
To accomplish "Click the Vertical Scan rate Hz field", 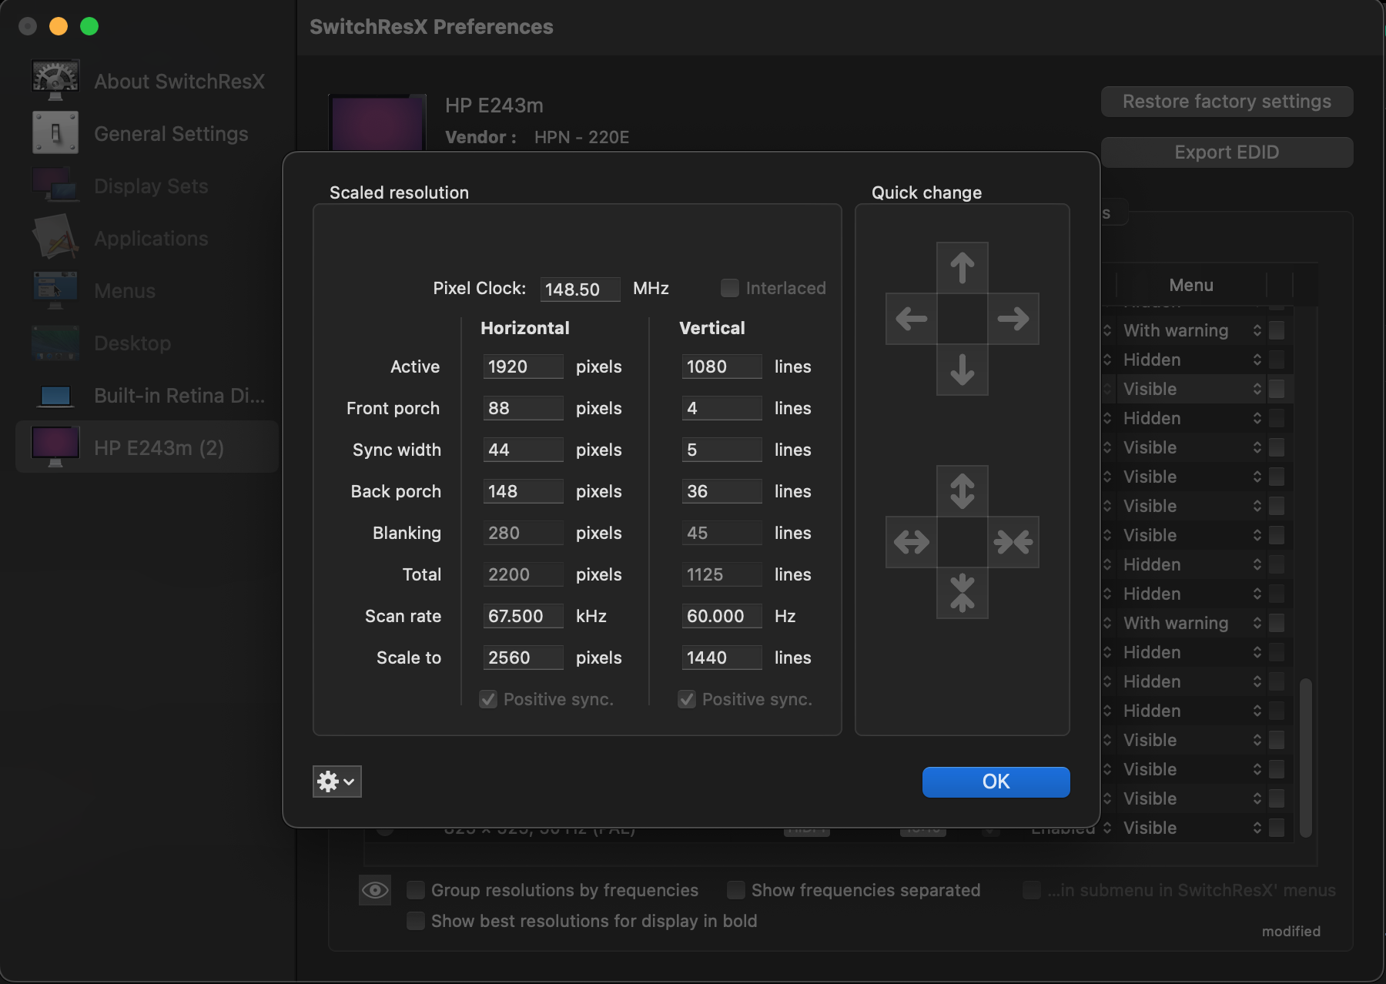I will (721, 616).
